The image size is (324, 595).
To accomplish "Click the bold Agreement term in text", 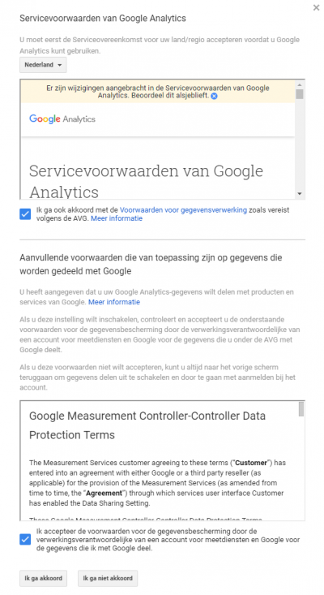I will click(x=104, y=493).
